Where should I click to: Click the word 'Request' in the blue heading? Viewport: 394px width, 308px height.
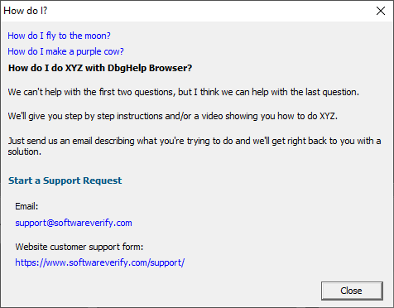(x=102, y=180)
